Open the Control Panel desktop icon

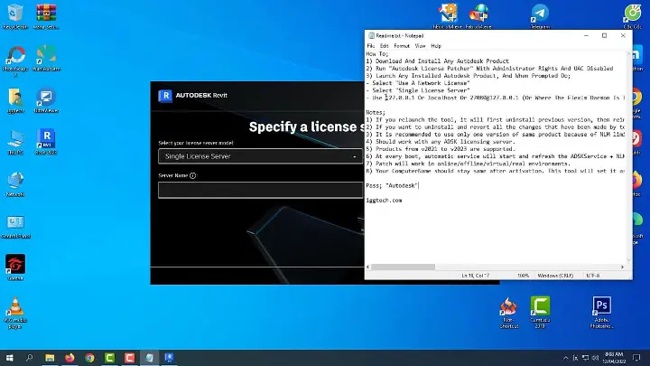tap(15, 224)
